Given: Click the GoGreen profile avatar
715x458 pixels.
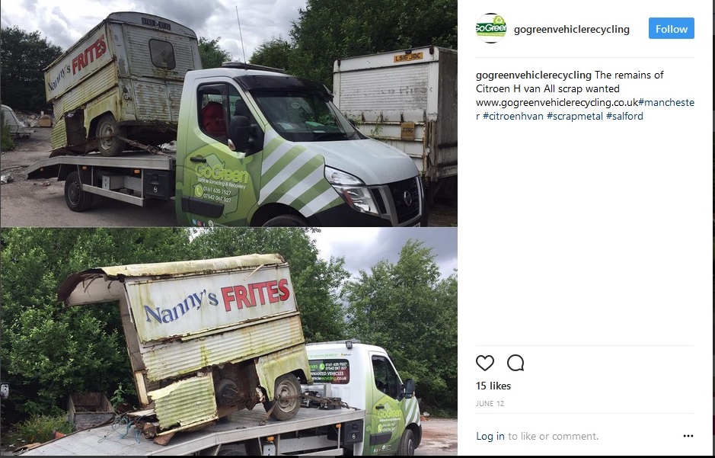Looking at the screenshot, I should tap(490, 28).
